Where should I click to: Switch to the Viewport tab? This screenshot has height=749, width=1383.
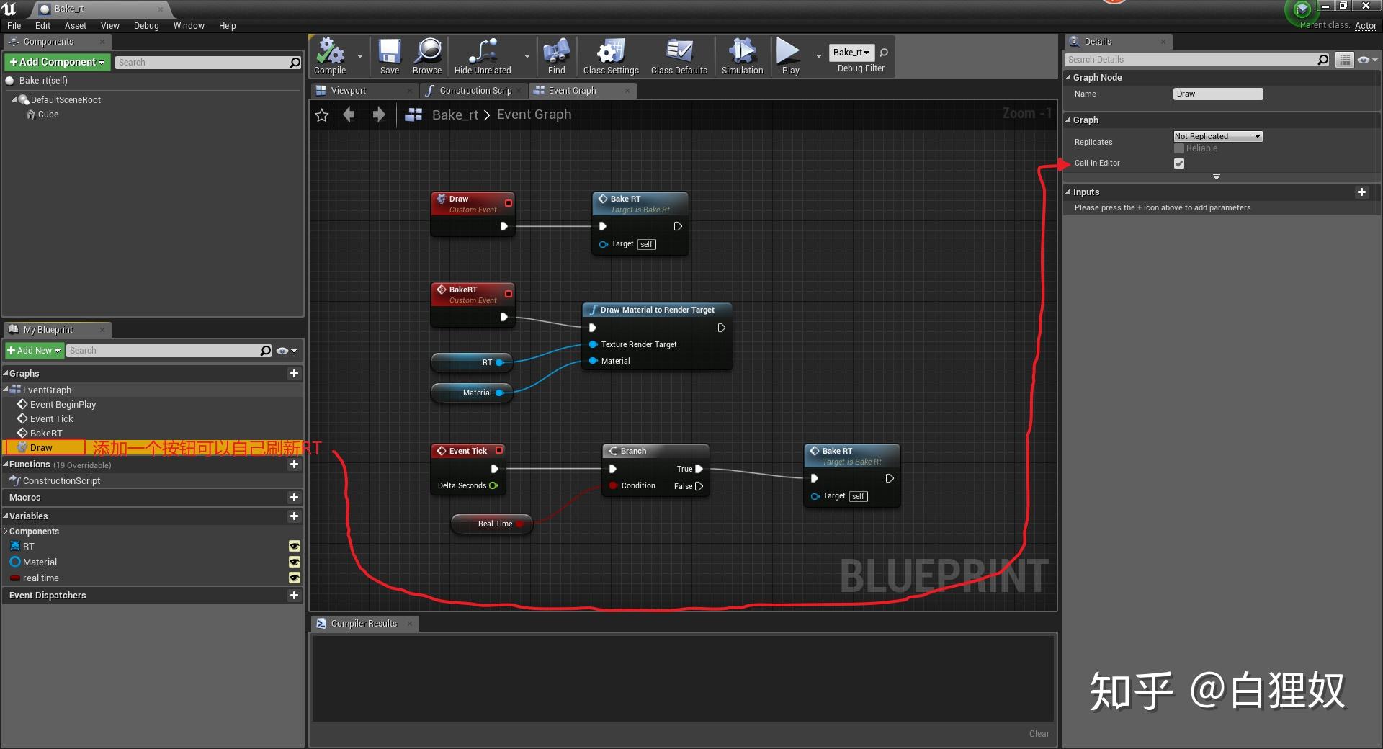click(349, 90)
